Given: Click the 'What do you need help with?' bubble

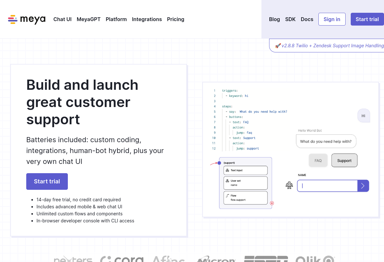Looking at the screenshot, I should [326, 141].
